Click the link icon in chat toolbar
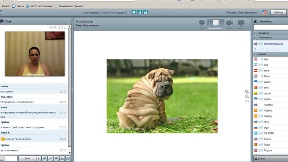This screenshot has height=162, width=288. (50, 158)
